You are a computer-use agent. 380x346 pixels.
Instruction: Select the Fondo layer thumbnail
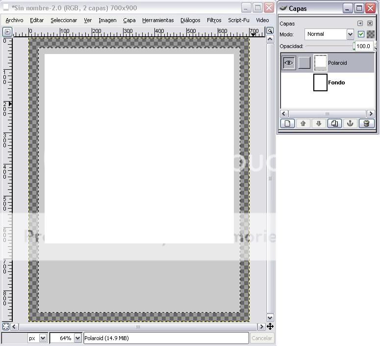click(x=320, y=82)
